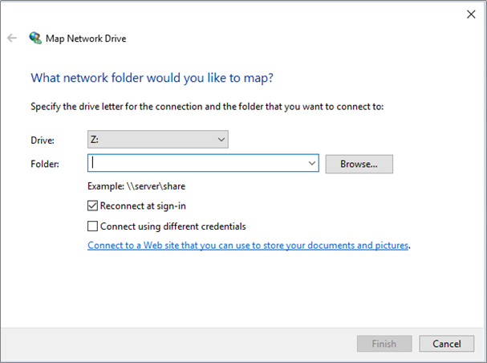This screenshot has width=487, height=363.
Task: Click the Finish button
Action: coord(384,344)
